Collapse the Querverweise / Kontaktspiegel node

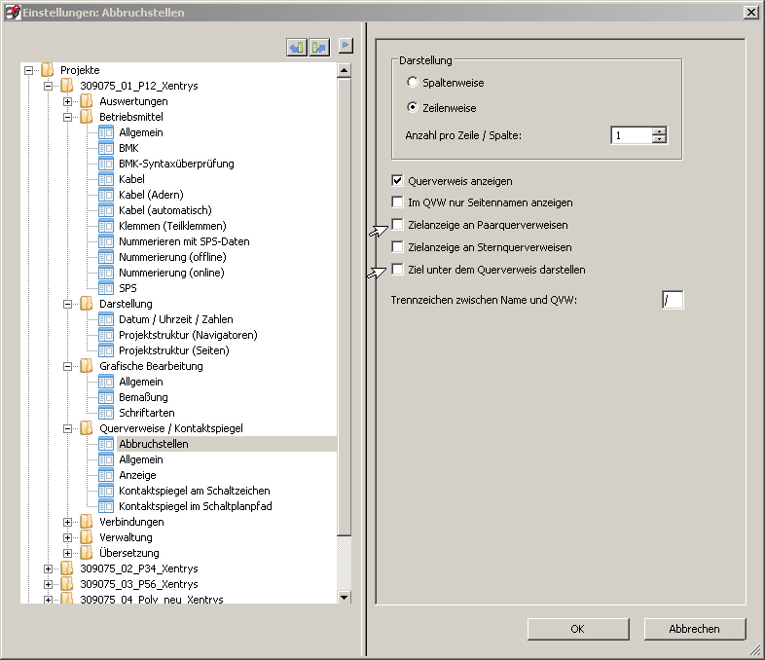pyautogui.click(x=67, y=428)
